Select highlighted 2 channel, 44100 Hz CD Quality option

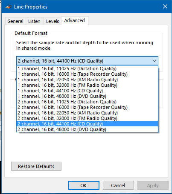tap(87, 124)
